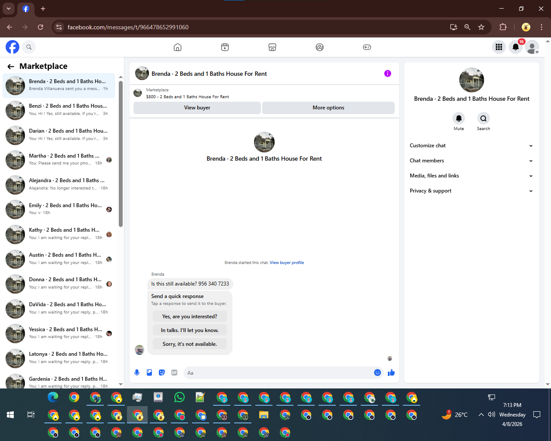This screenshot has height=441, width=551.
Task: Open volume control in system tray
Action: click(x=492, y=415)
